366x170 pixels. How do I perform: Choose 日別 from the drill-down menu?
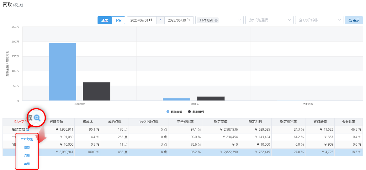coord(27,147)
